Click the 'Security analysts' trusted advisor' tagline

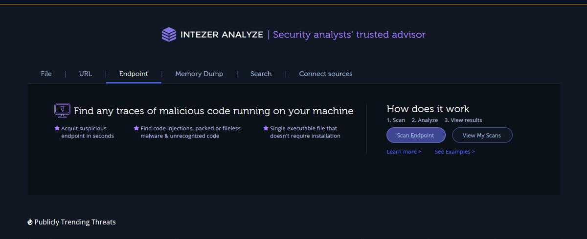pos(349,35)
